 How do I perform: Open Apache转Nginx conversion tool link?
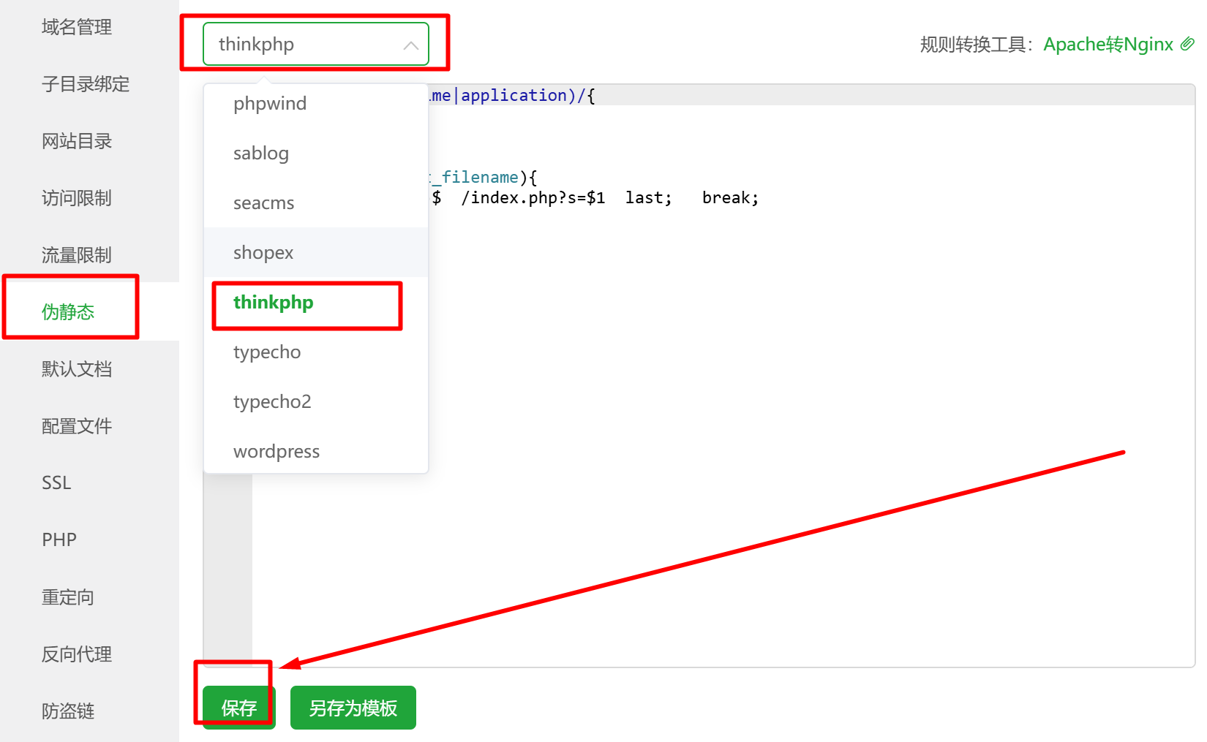[x=1108, y=45]
